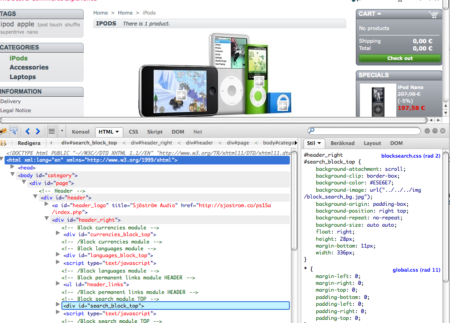Open the Layout side panel tab
The image size is (450, 323).
tap(372, 143)
